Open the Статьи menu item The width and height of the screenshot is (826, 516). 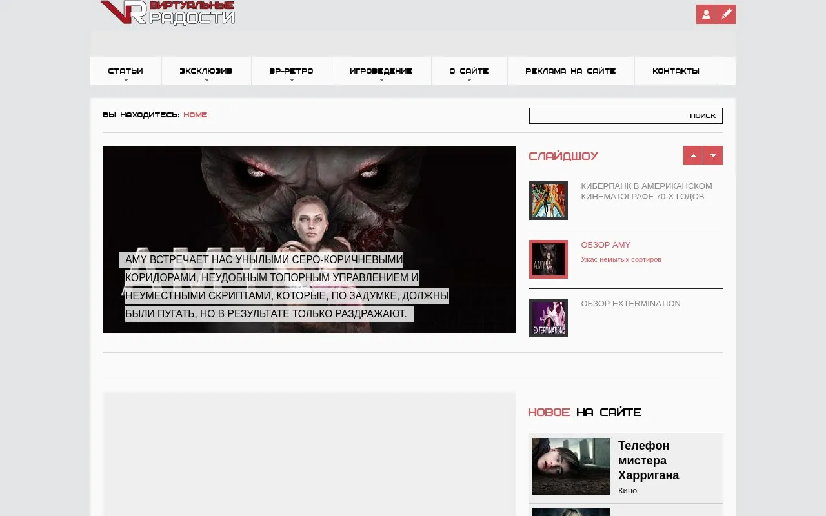pyautogui.click(x=126, y=71)
